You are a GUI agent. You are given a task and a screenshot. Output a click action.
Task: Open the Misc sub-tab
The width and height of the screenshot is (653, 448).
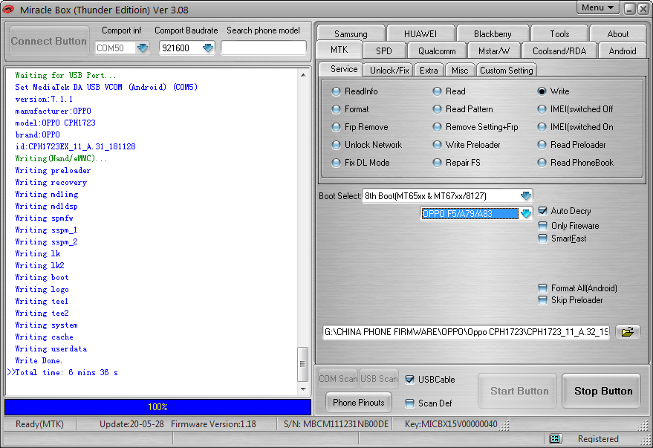(x=460, y=71)
